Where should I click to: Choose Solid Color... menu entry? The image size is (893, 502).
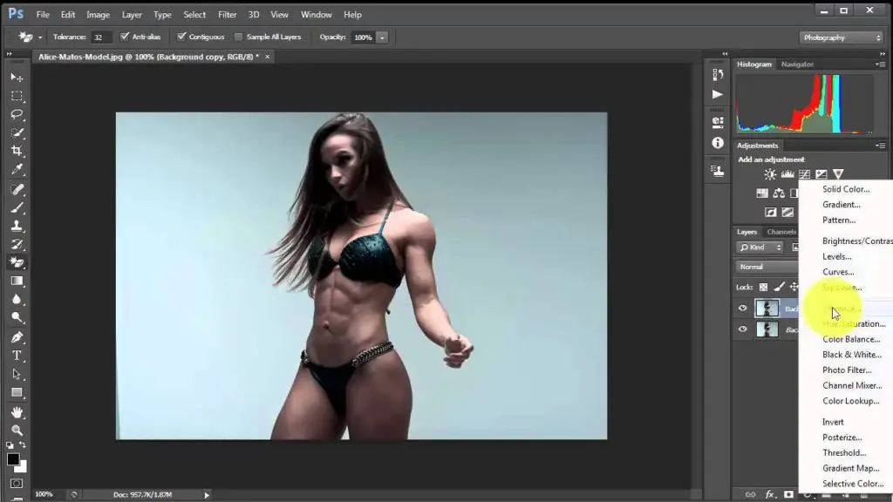[x=846, y=189]
